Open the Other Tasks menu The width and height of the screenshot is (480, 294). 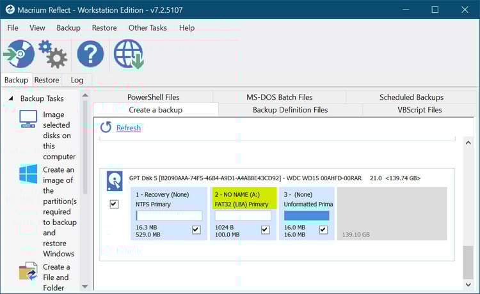tap(148, 28)
